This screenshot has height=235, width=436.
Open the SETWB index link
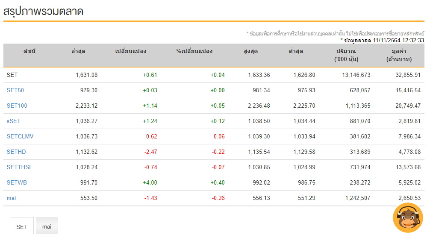coord(17,182)
